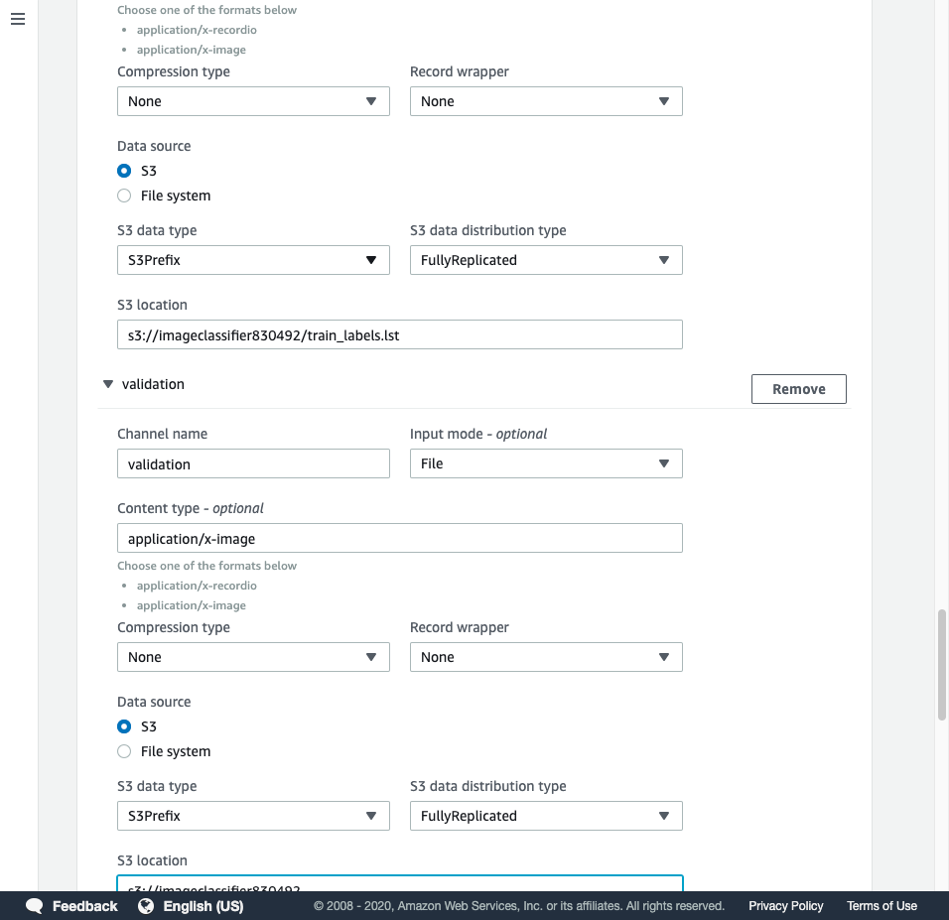Open the Compression type dropdown arrow
This screenshot has width=949, height=920.
pyautogui.click(x=373, y=100)
